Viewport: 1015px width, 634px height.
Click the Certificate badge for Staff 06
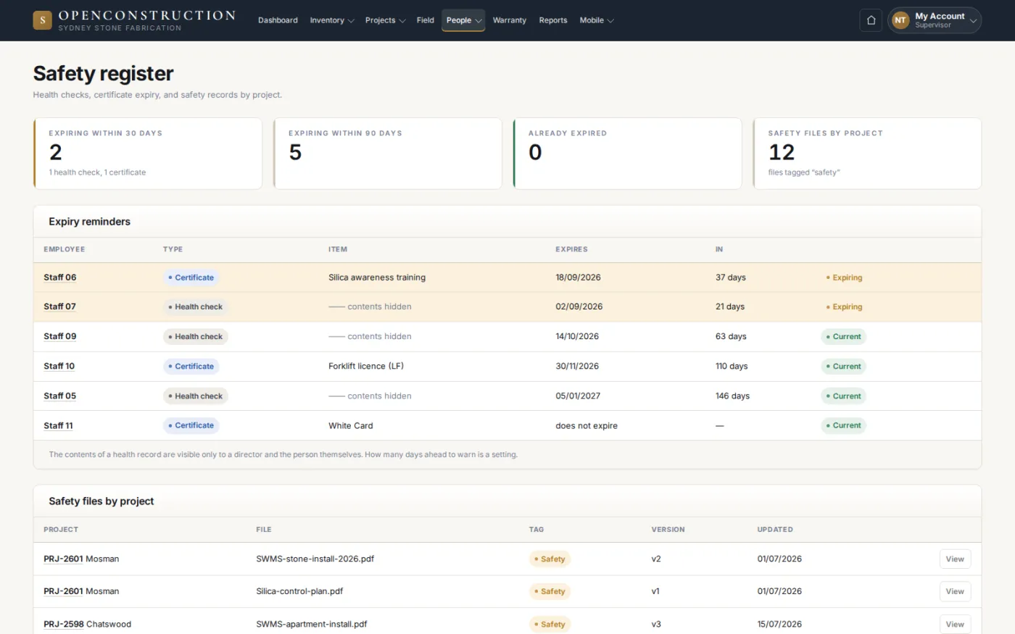click(x=191, y=278)
